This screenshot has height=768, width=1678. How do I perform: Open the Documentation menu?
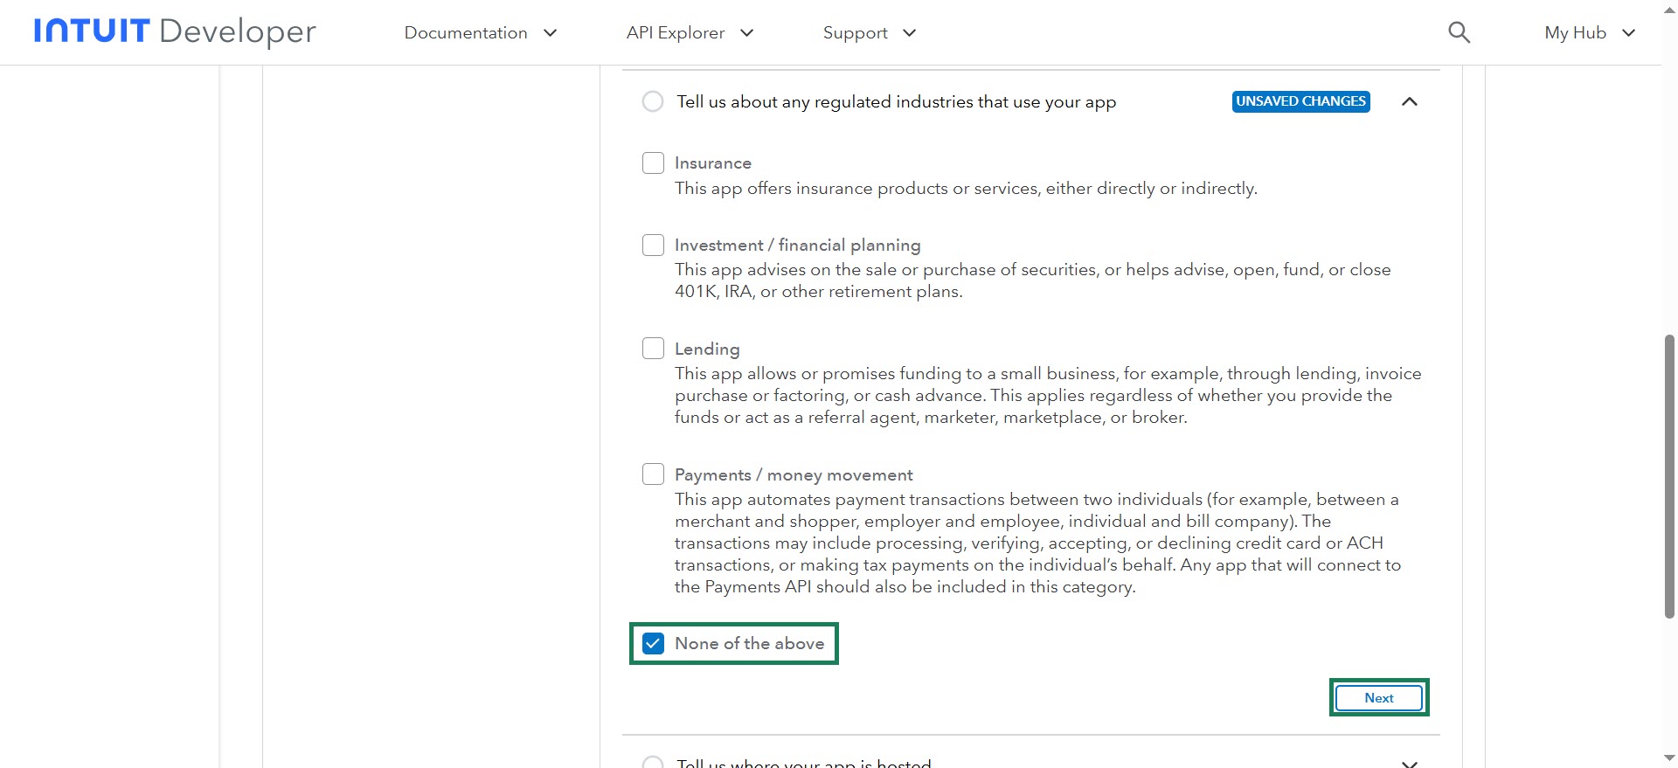[x=480, y=33]
